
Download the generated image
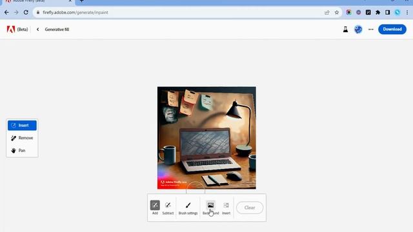tap(392, 29)
